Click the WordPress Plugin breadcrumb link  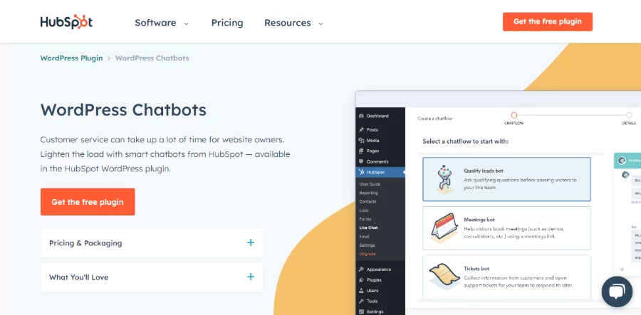[71, 58]
